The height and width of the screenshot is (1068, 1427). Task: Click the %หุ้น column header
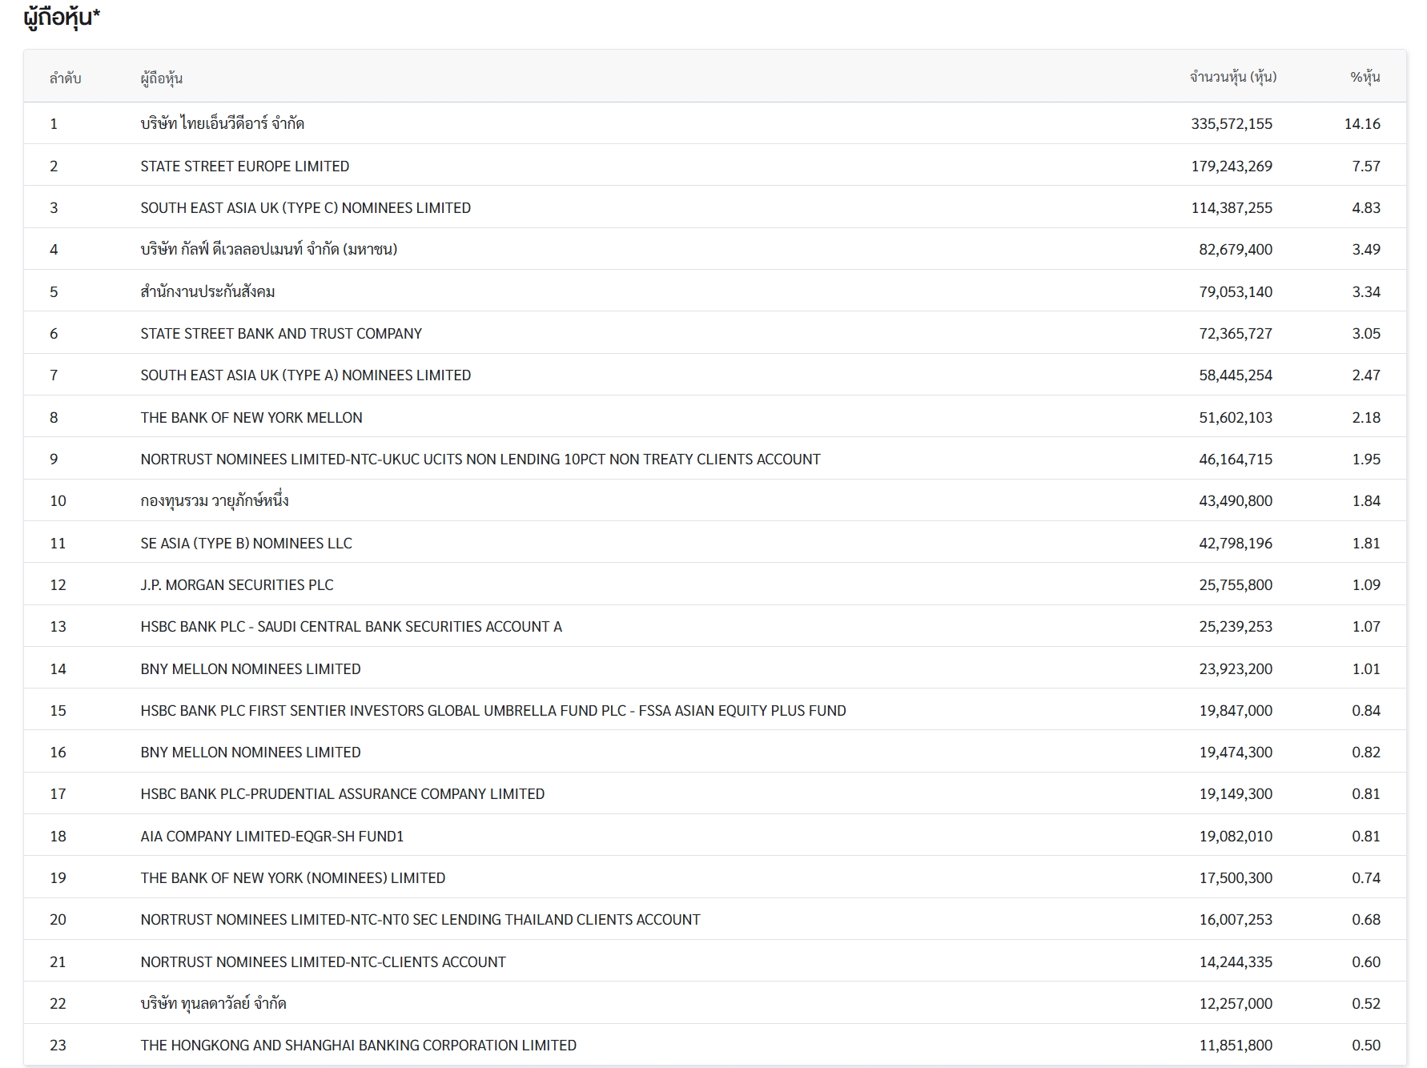pos(1365,77)
